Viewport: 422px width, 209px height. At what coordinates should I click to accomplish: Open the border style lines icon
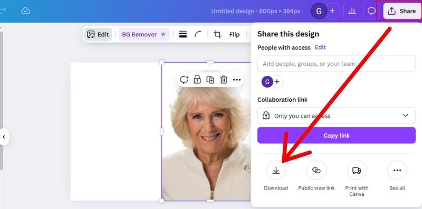(x=183, y=34)
